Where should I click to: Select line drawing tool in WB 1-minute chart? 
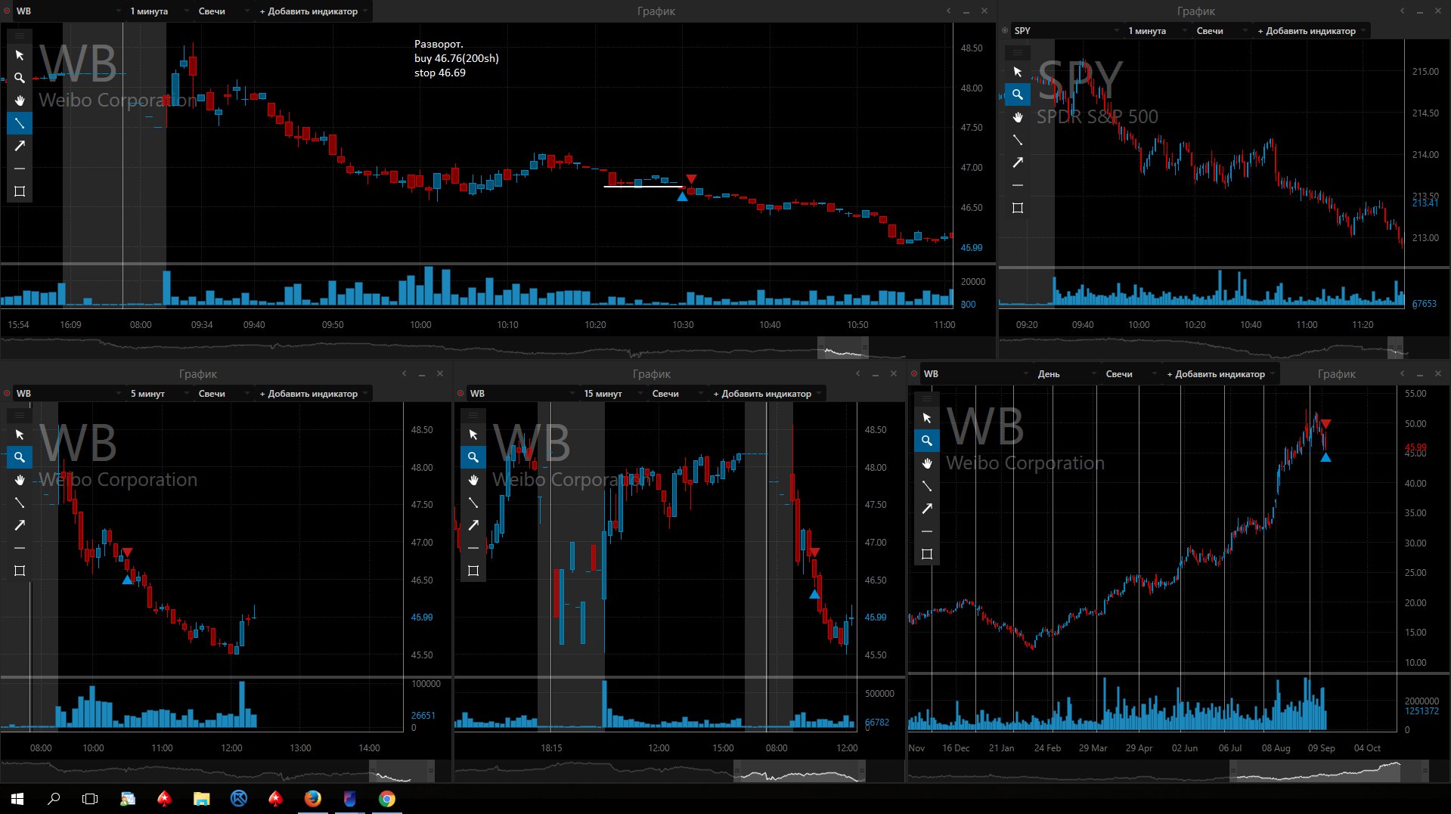(x=20, y=123)
